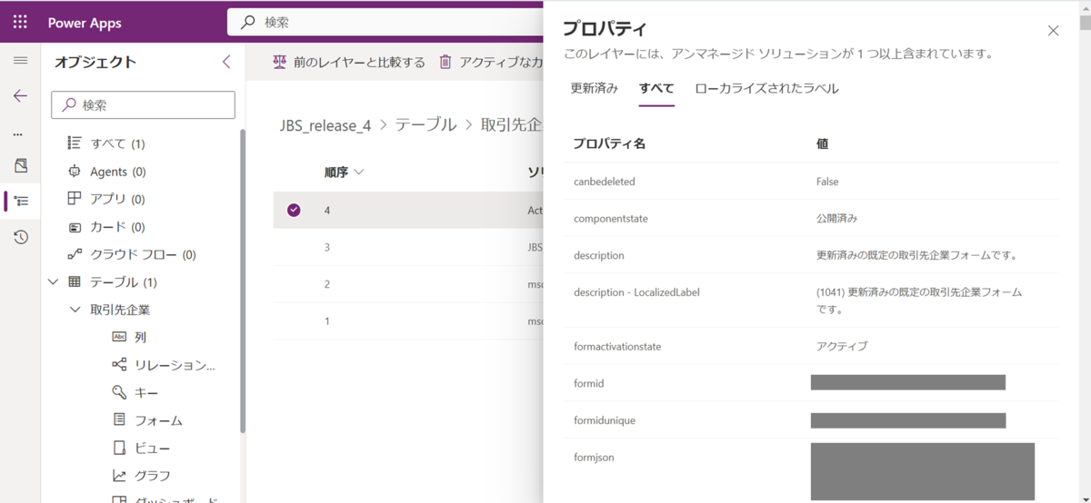Sort by the 順序 column header
The width and height of the screenshot is (1091, 503).
point(344,172)
